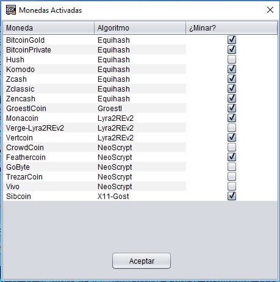Toggle the Zcash mining checkbox
This screenshot has height=282, width=280.
pyautogui.click(x=232, y=79)
